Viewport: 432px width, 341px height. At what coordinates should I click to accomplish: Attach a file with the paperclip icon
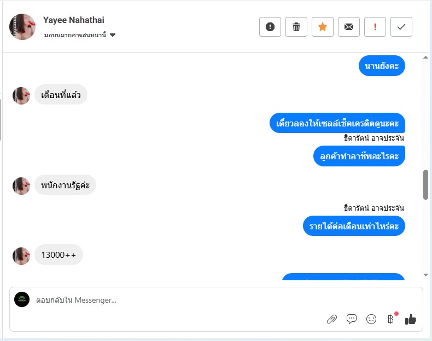(332, 319)
